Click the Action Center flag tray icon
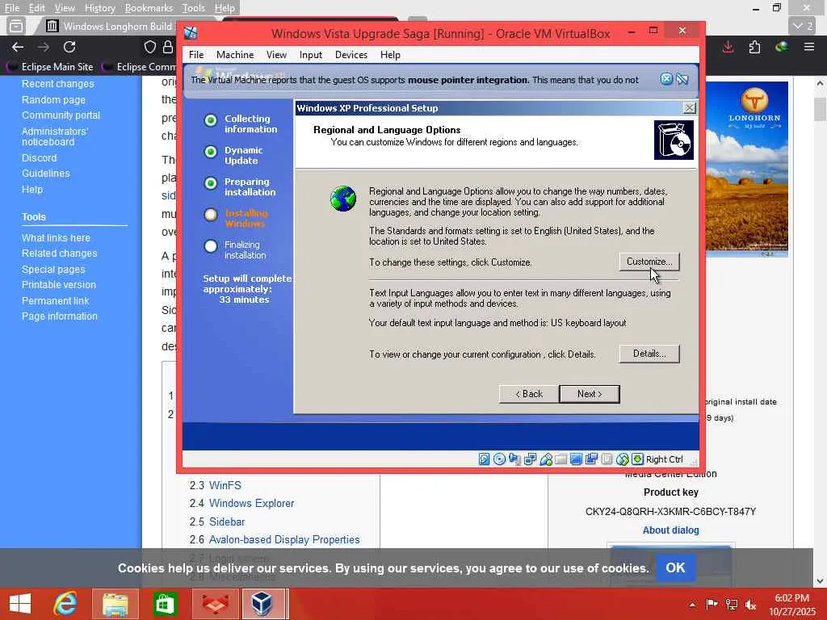Screen dimensions: 827x620 pos(712,604)
